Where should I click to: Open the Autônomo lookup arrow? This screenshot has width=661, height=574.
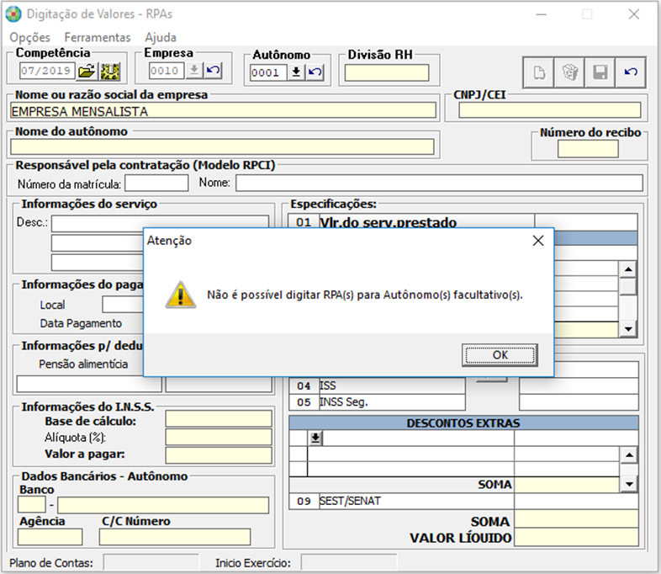tap(296, 72)
